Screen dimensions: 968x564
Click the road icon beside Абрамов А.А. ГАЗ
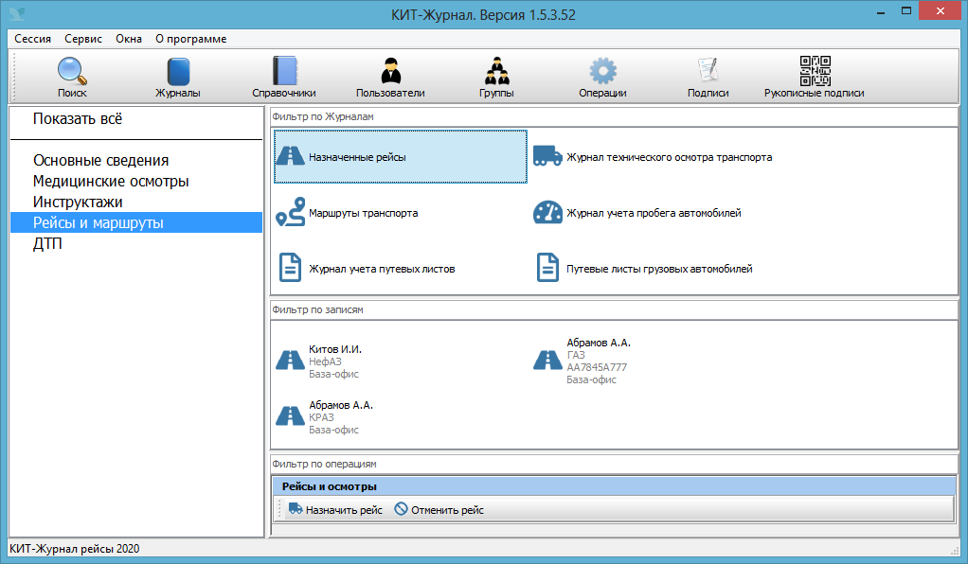(547, 361)
